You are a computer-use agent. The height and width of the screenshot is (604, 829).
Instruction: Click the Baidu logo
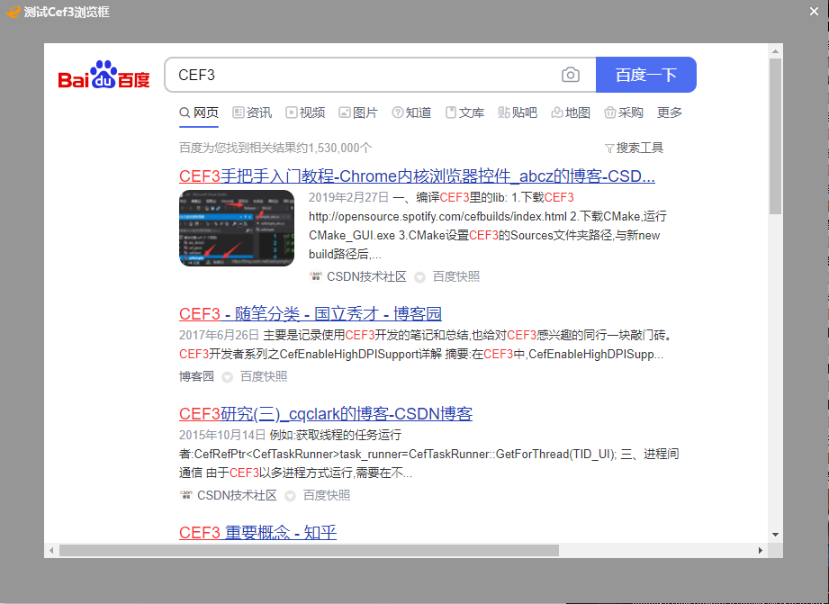tap(104, 75)
